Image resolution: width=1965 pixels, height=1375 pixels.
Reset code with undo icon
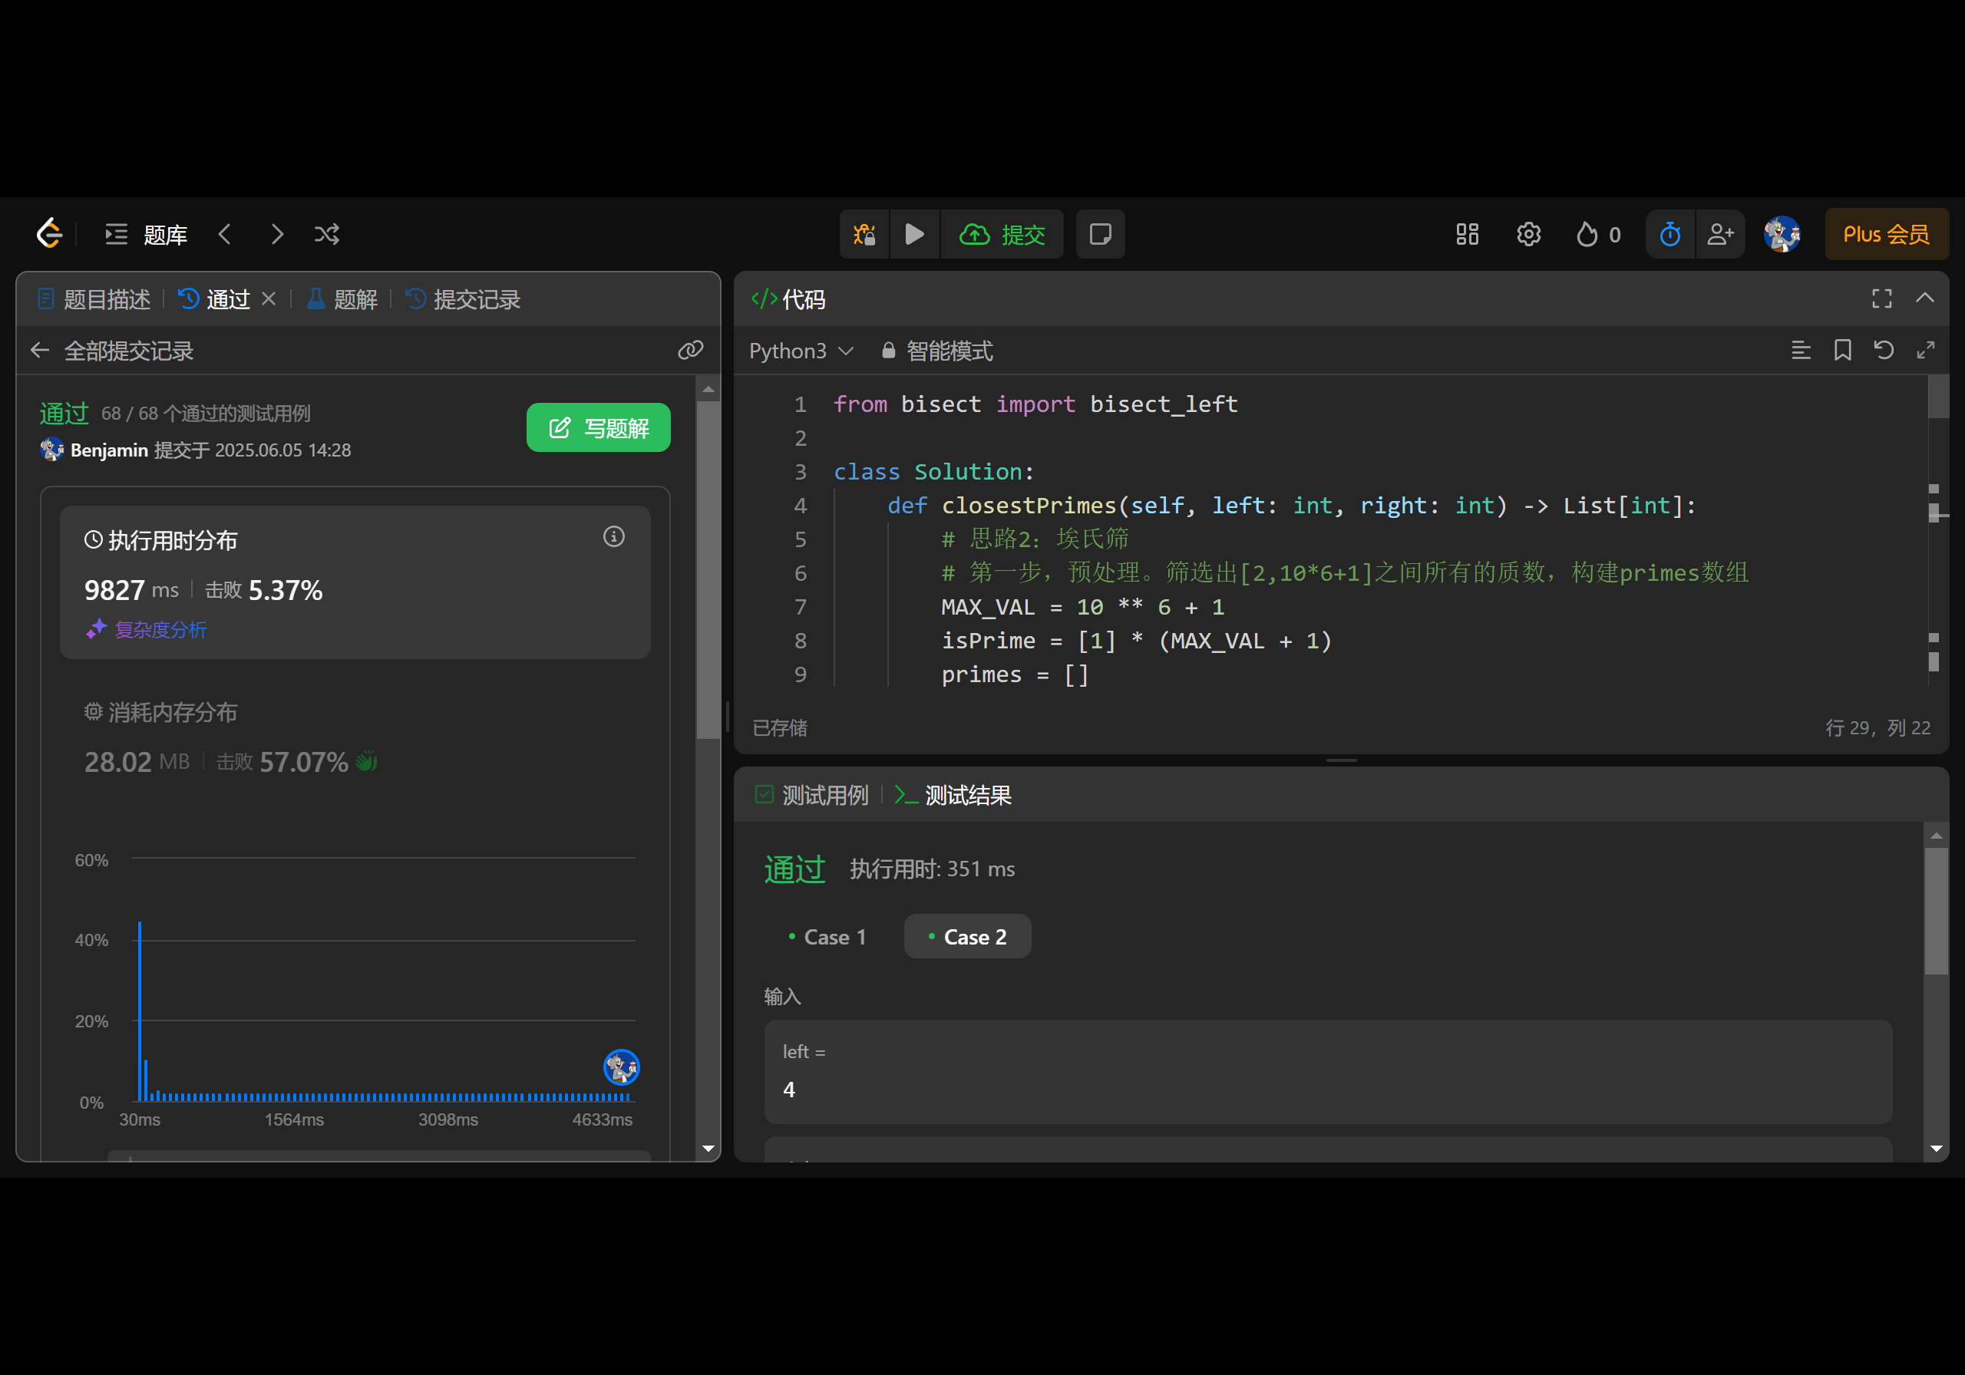1884,350
